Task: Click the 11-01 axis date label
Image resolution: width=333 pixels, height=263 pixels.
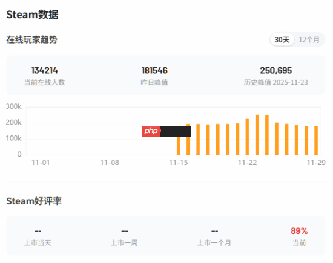Action: click(41, 163)
